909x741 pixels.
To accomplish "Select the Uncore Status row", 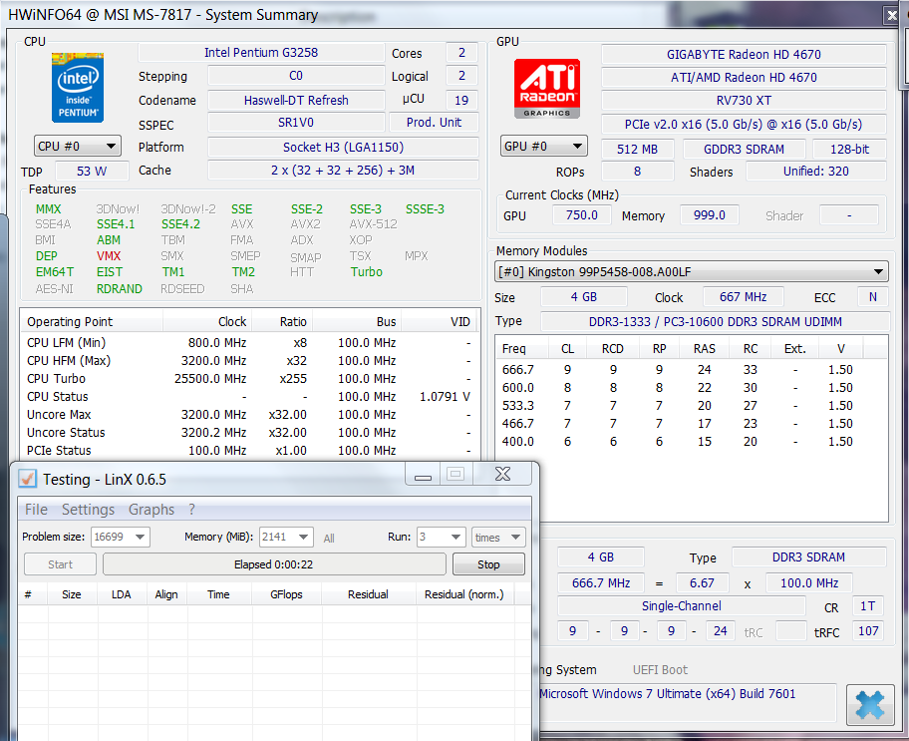I will [250, 432].
